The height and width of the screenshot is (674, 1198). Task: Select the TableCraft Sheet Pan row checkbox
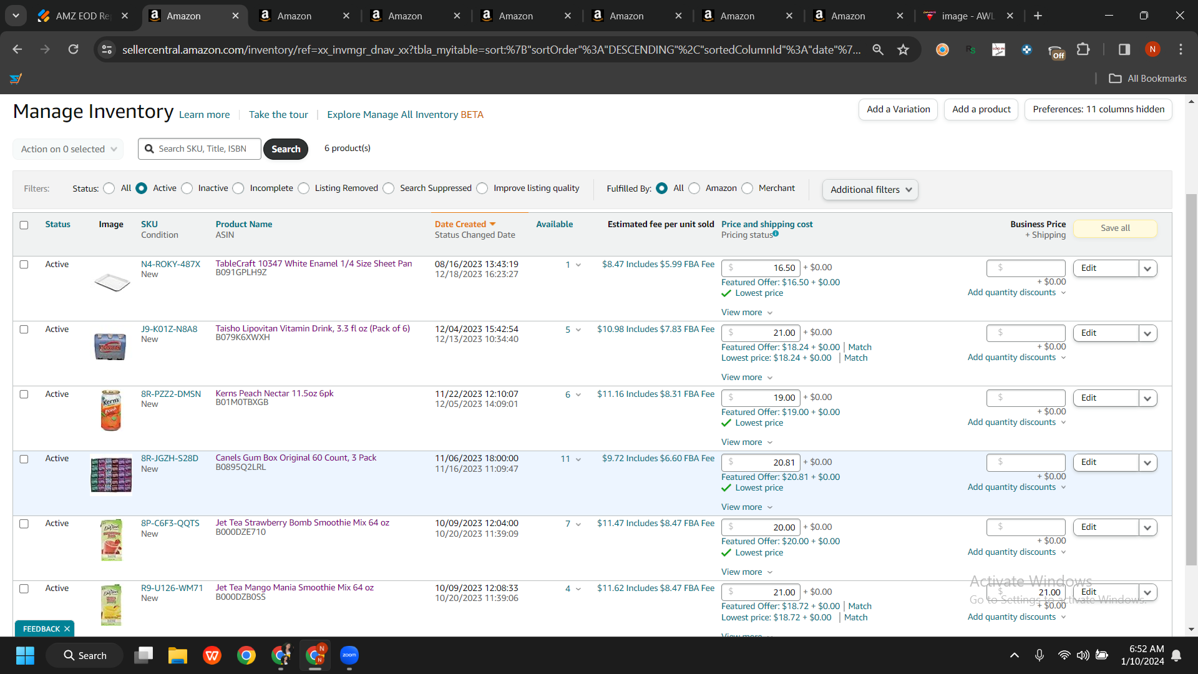24,265
